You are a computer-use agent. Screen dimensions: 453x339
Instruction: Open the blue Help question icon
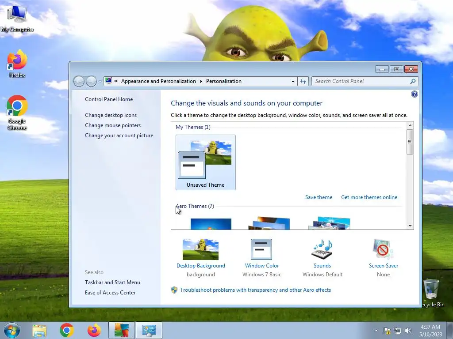414,94
